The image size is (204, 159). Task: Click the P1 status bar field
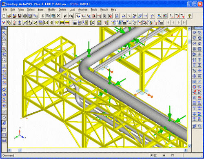[173, 155]
